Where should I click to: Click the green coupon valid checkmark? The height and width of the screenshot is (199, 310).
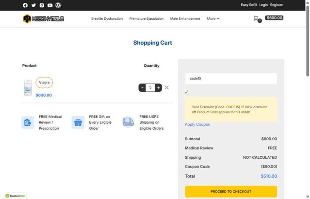(187, 92)
